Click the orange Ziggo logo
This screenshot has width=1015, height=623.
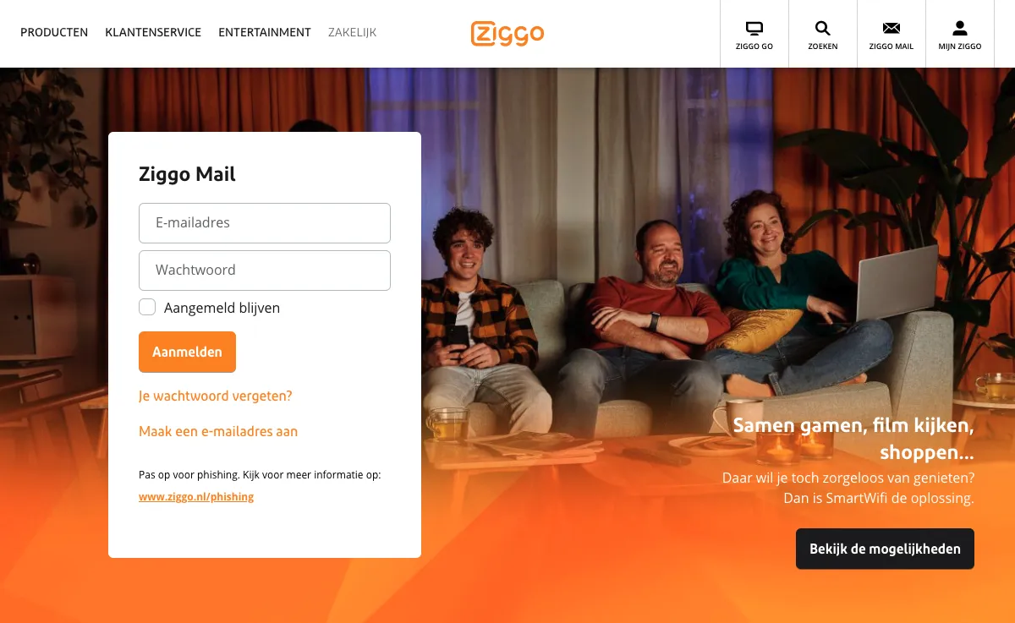point(507,33)
